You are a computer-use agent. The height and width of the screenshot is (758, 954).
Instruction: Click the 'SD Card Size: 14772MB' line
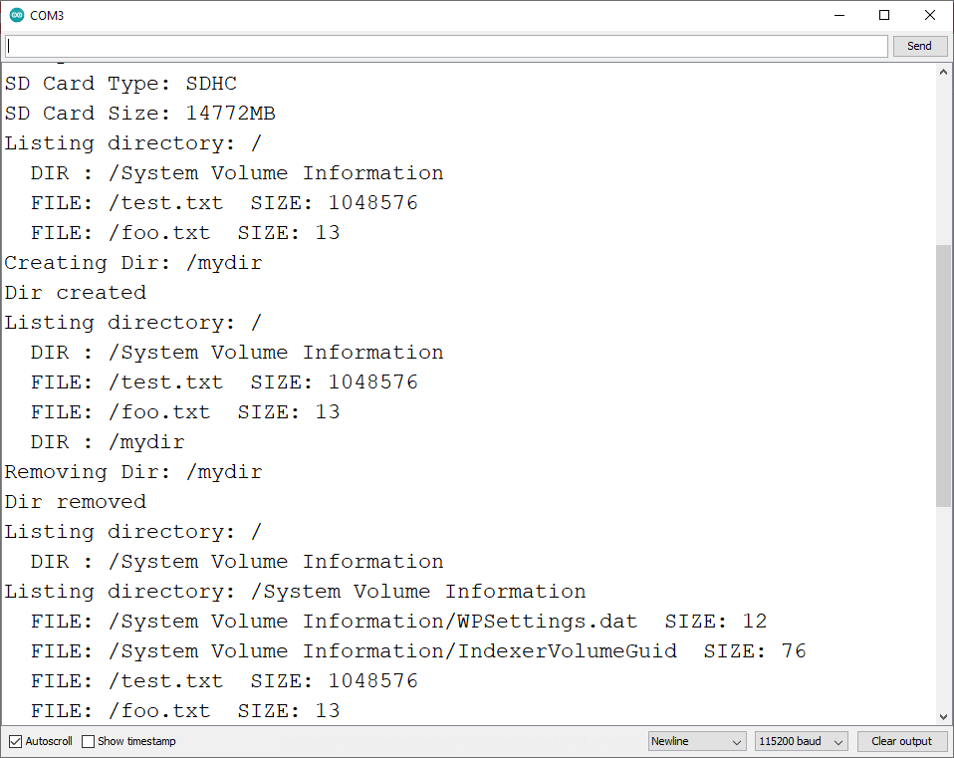pos(140,114)
